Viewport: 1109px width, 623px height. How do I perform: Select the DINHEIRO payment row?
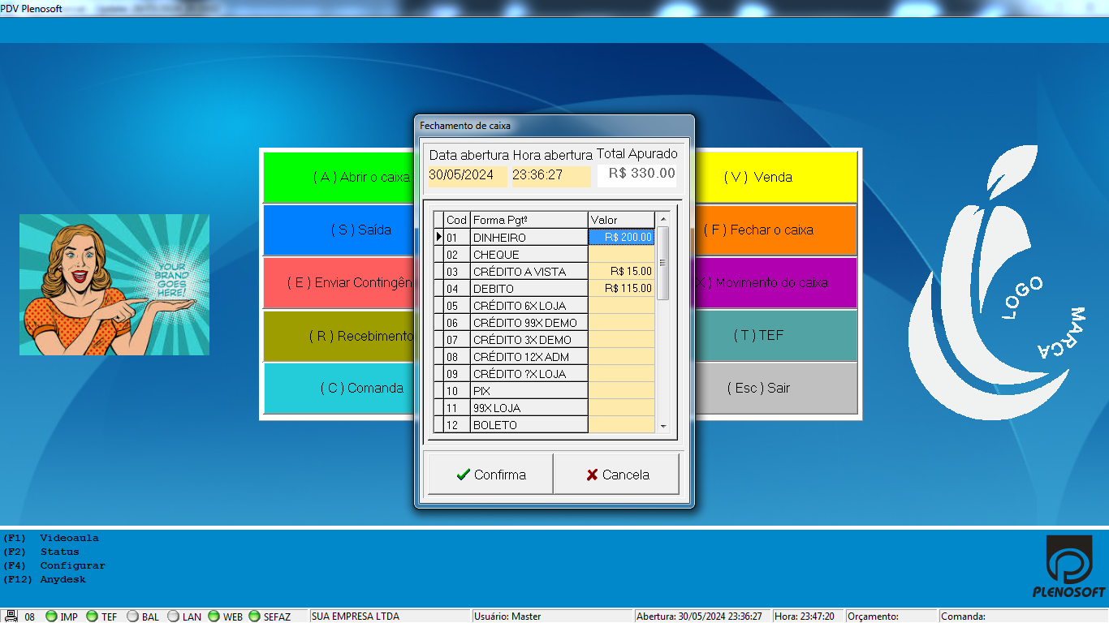tap(545, 238)
